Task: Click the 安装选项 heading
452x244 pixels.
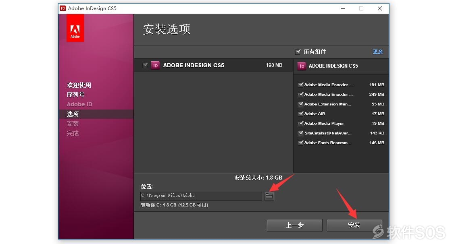Action: point(167,29)
